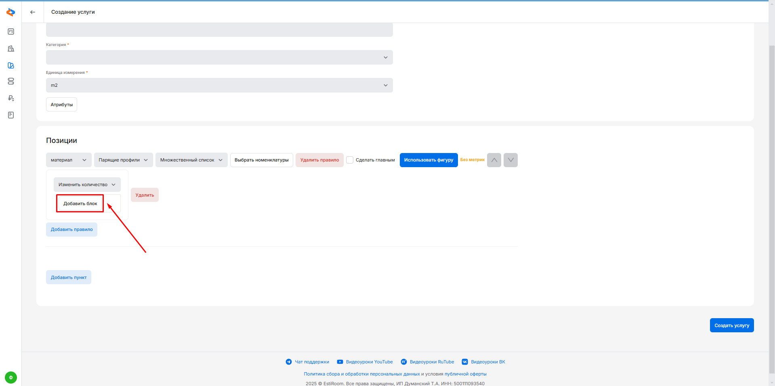
Task: Click the page vertical scrollbar
Action: [x=772, y=202]
